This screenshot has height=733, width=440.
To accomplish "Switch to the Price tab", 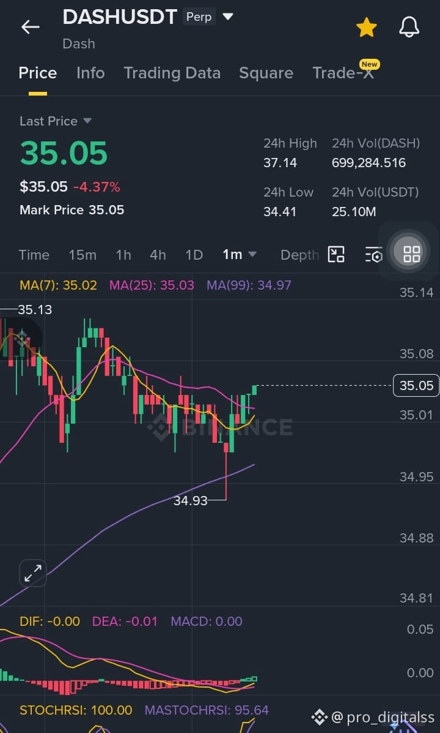I will pos(38,73).
